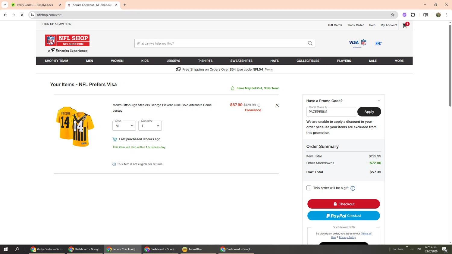This screenshot has width=452, height=254.
Task: Open the PLAYERS menu
Action: (344, 61)
